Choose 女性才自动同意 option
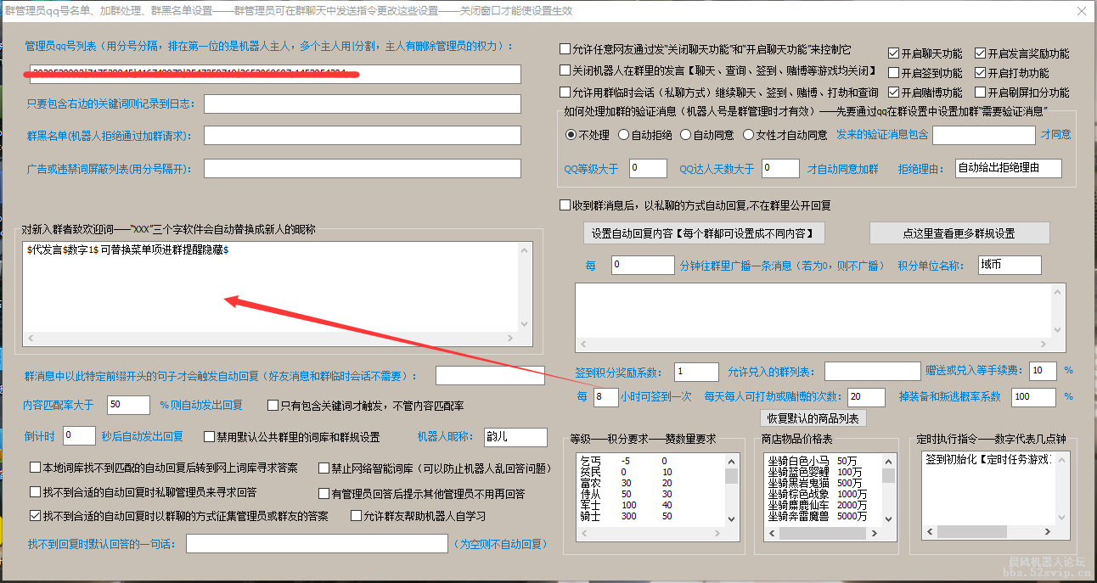 click(747, 135)
